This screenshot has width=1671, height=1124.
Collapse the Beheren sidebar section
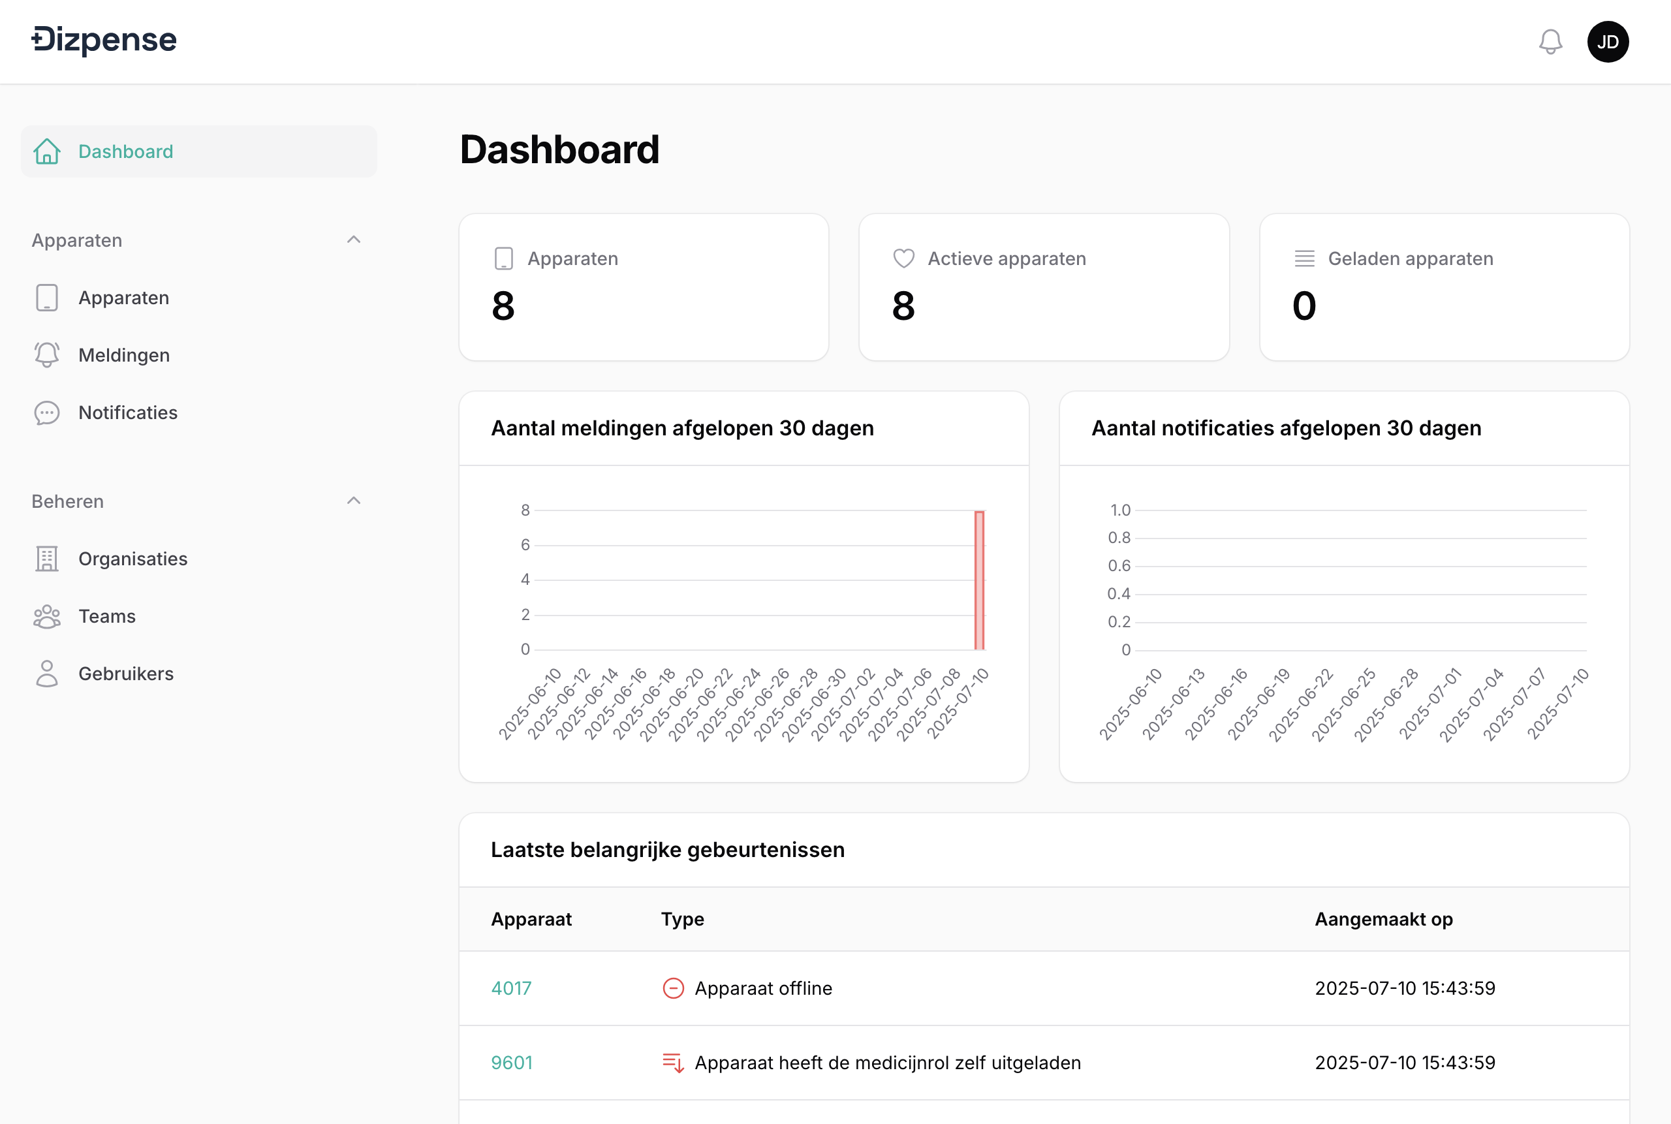coord(353,501)
